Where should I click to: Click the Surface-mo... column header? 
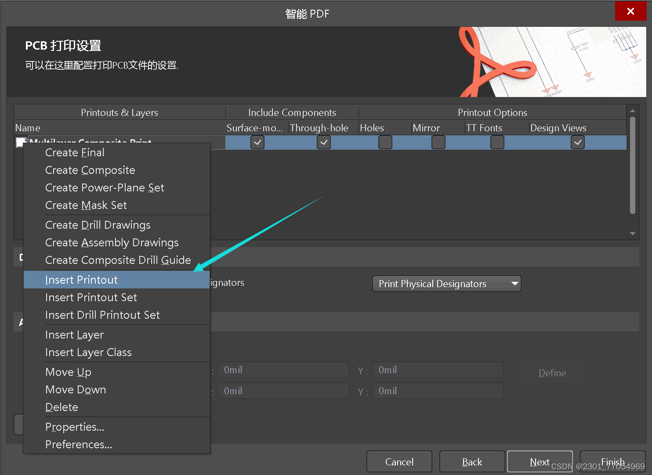(x=257, y=128)
